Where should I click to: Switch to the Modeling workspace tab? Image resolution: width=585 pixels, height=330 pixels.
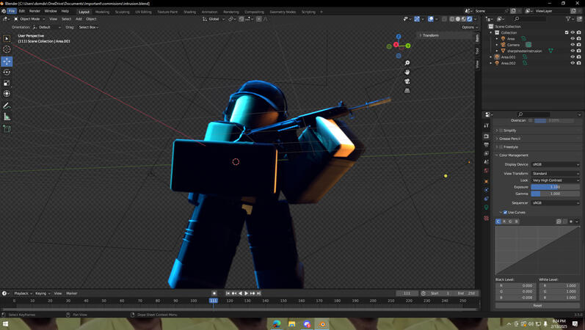[x=102, y=12]
